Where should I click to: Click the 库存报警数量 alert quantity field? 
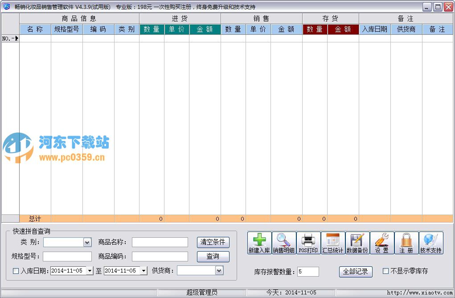pyautogui.click(x=307, y=271)
